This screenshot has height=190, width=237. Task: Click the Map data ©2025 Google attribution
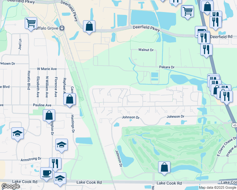pos(217,187)
